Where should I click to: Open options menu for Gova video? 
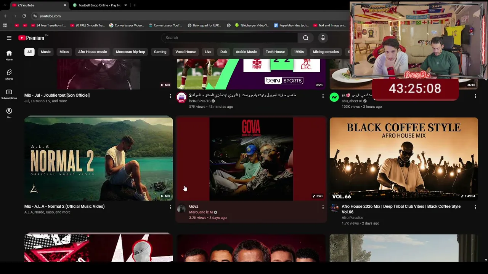(323, 207)
